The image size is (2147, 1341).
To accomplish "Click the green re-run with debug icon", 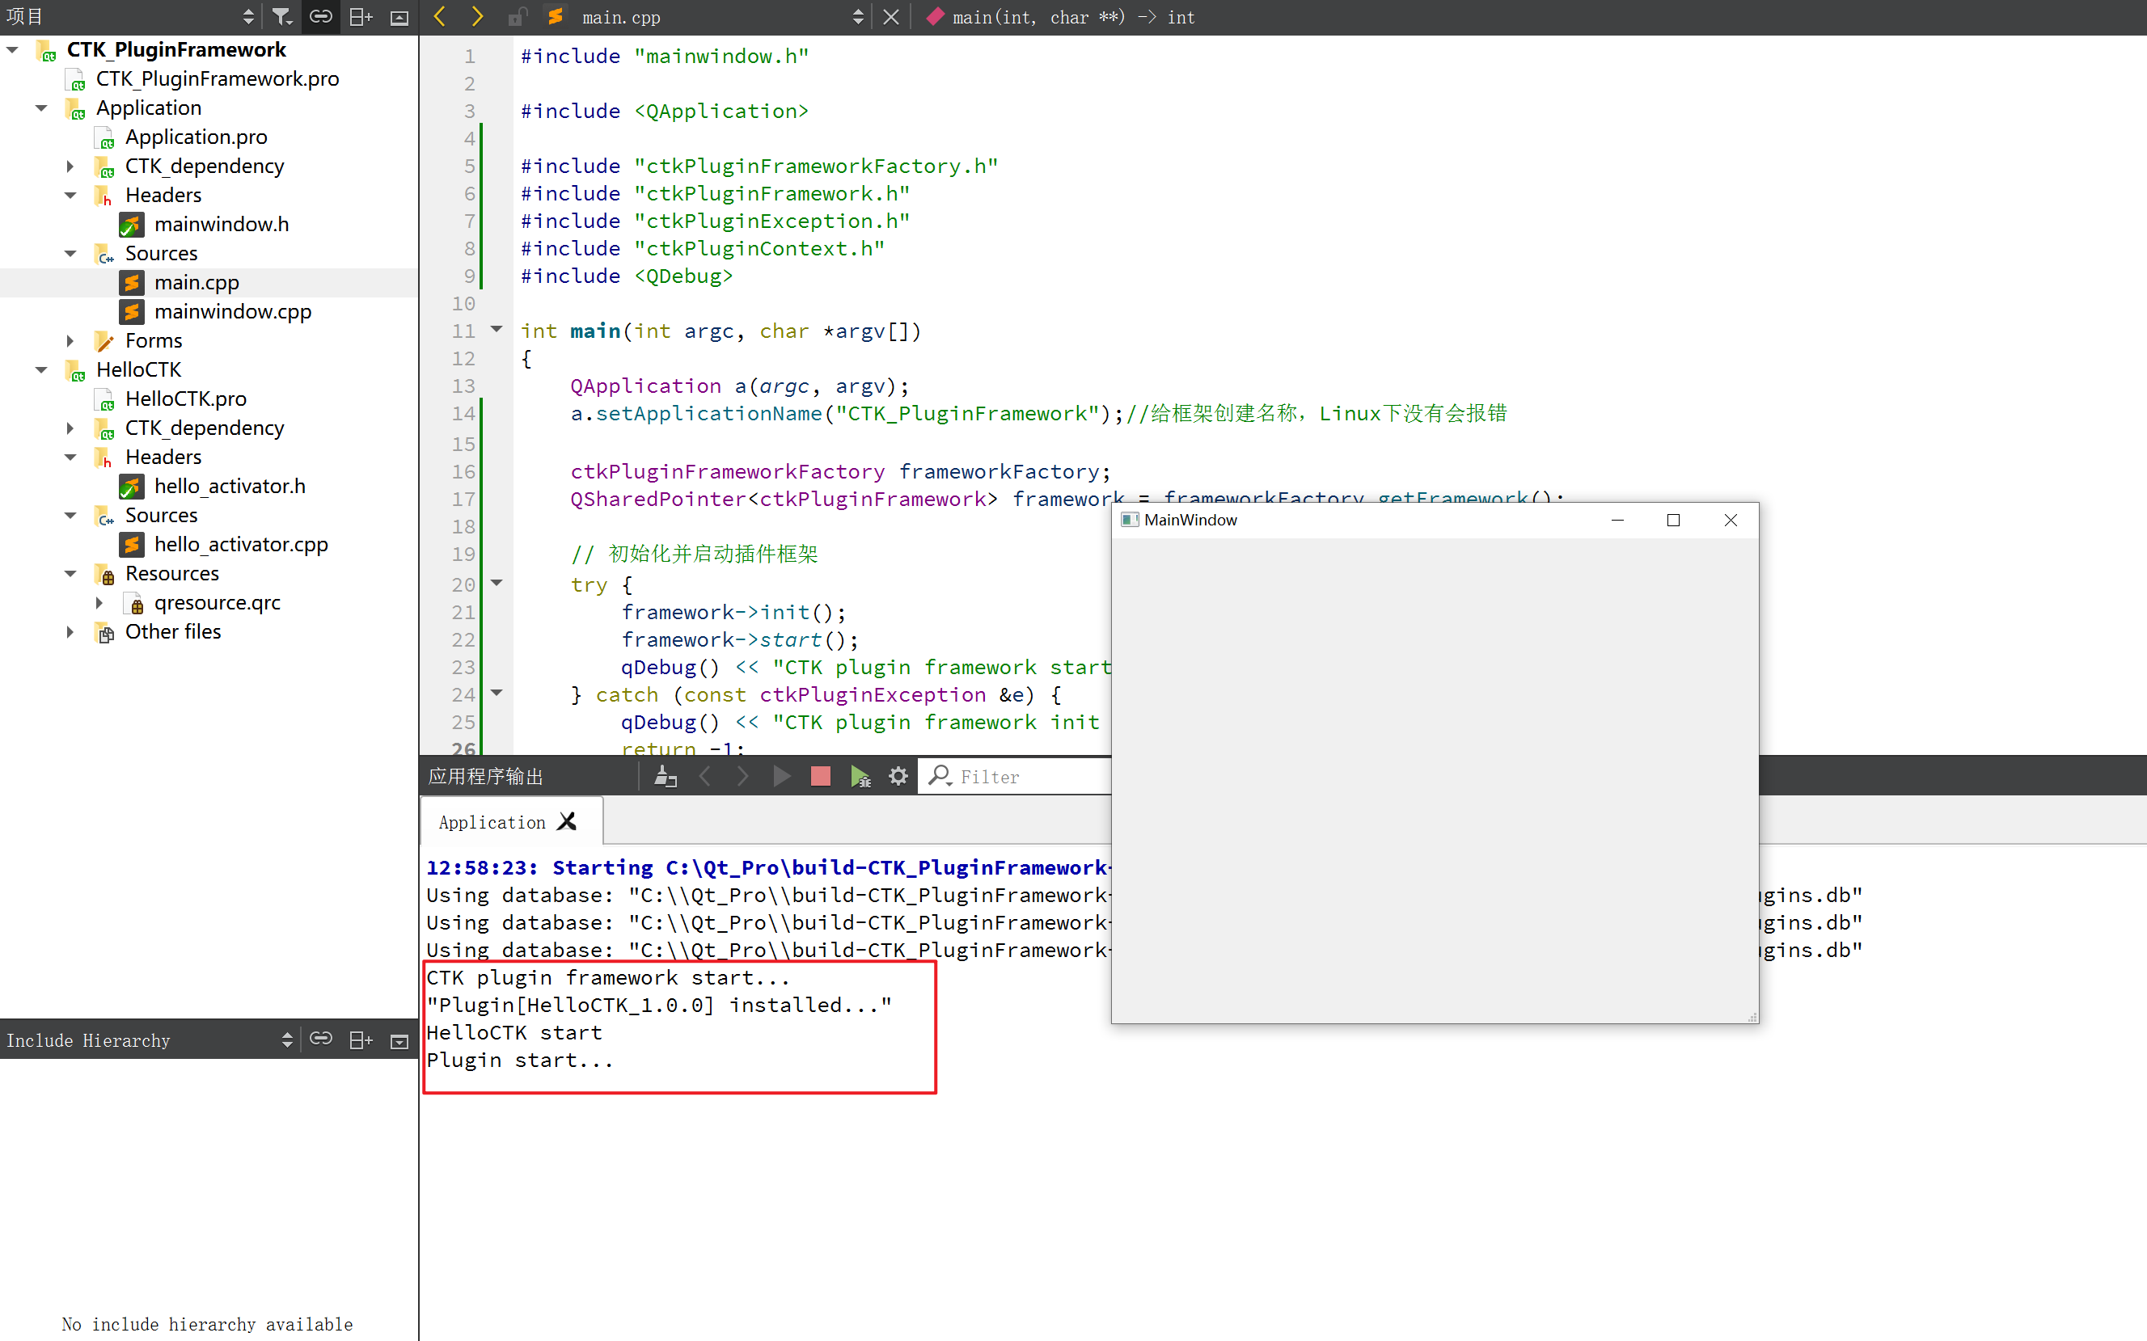I will [x=860, y=776].
